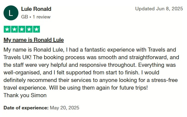
Task: Select the first green rating star
Action: [x=7, y=29]
